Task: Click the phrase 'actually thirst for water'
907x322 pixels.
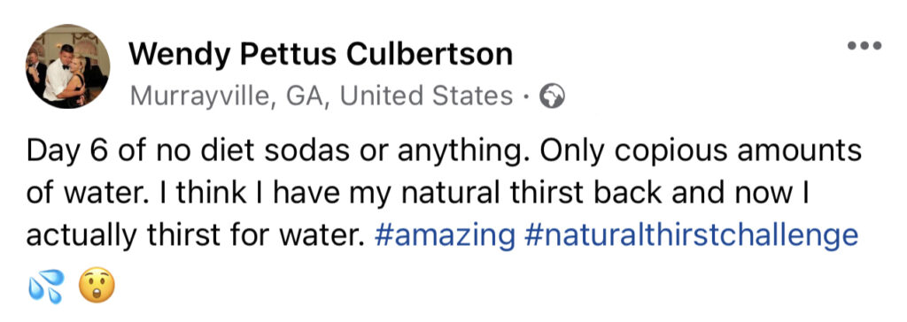Action: tap(194, 236)
